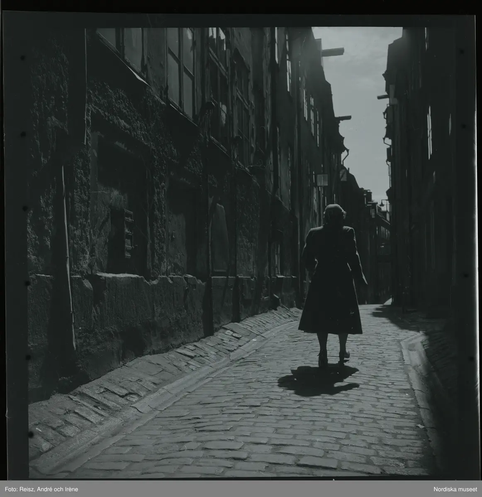Click the small hanging sign above the alley
Image resolution: width=482 pixels, height=497 pixels.
[322, 180]
